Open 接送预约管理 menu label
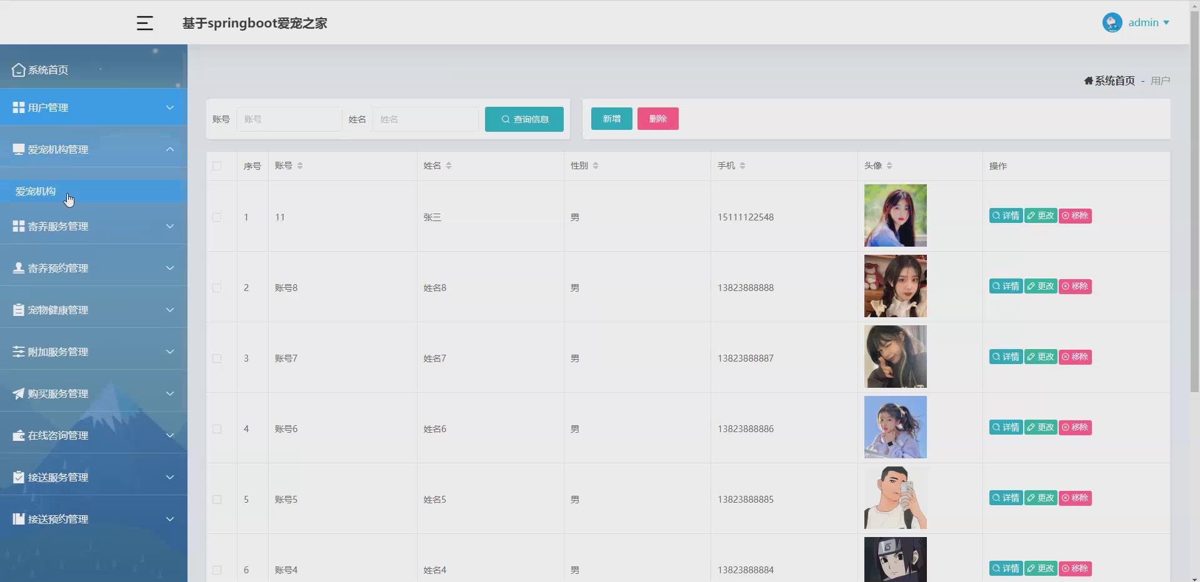The height and width of the screenshot is (582, 1200). [58, 519]
